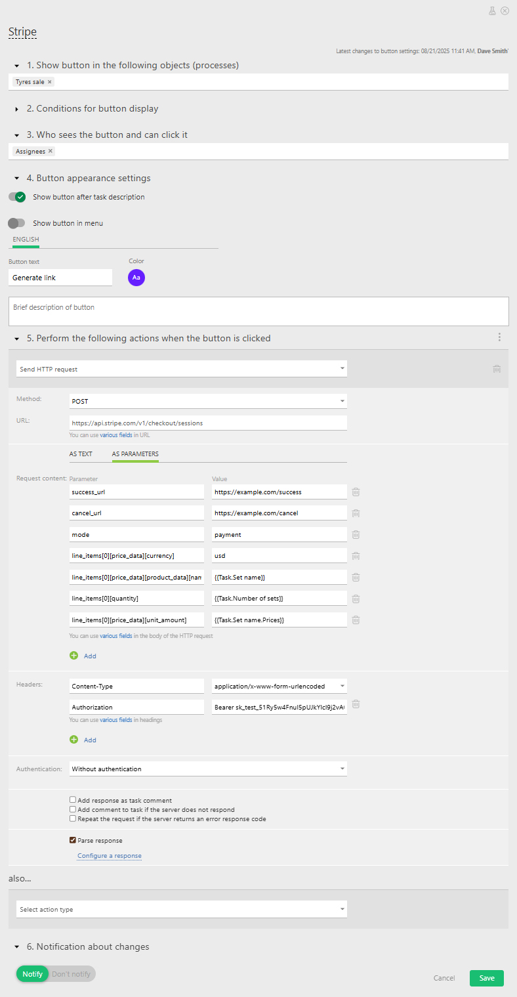
Task: Click the usd currency value field
Action: pyautogui.click(x=279, y=556)
